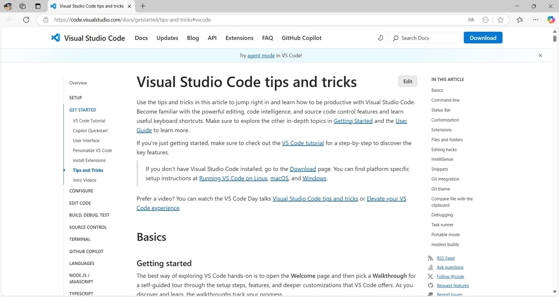Open the GitHub Copilot nav item
The image size is (559, 297).
pos(301,38)
